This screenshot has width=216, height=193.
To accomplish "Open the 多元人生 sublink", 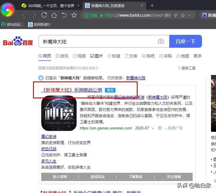I will click(49, 161).
